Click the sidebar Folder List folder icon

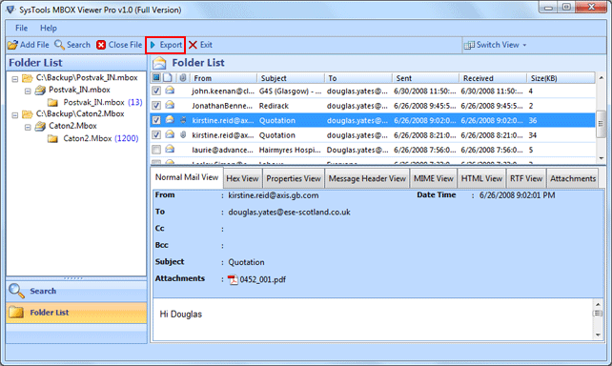tap(16, 313)
